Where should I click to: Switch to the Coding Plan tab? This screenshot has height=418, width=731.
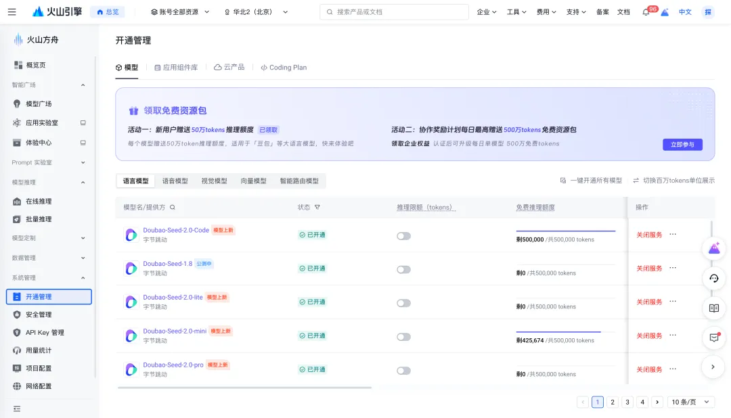[x=284, y=68]
